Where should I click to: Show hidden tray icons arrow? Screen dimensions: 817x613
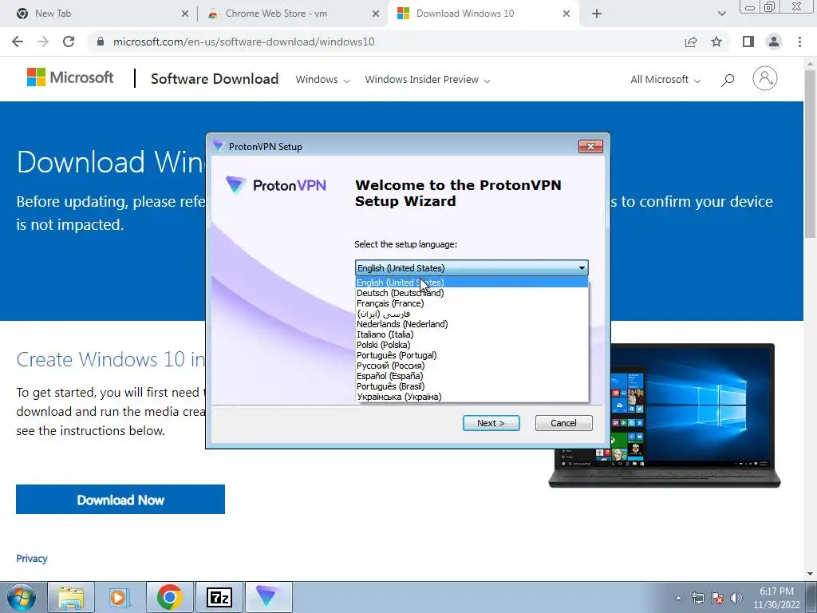678,598
